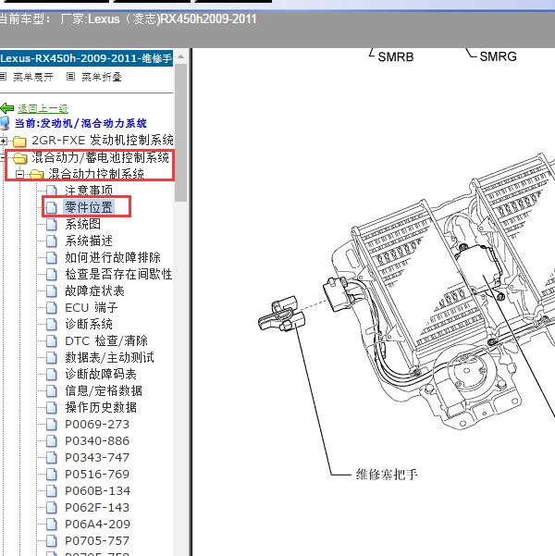Open DTC P0069-273 entry
This screenshot has height=556, width=555.
pyautogui.click(x=97, y=424)
